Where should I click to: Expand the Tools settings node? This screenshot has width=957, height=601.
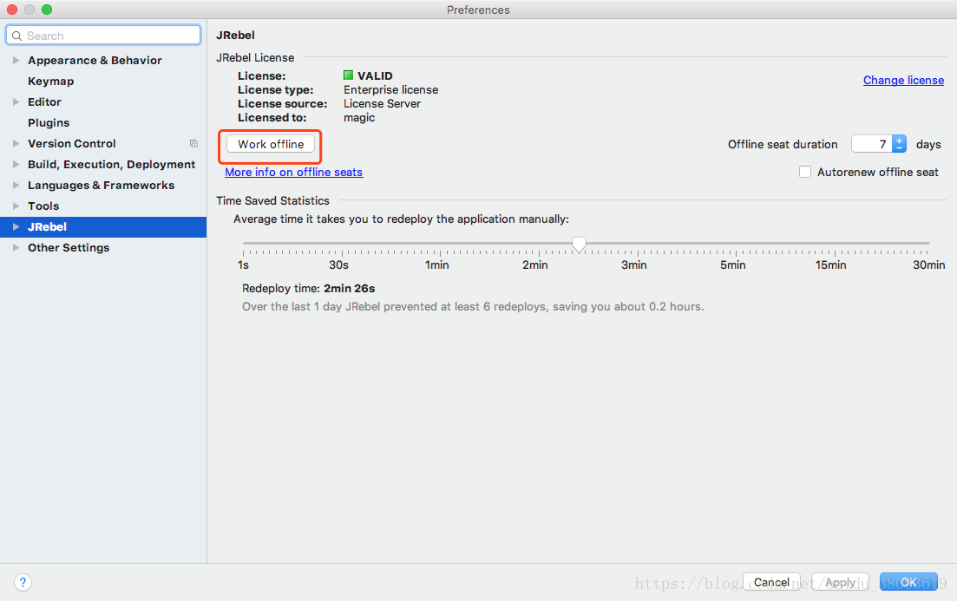16,206
